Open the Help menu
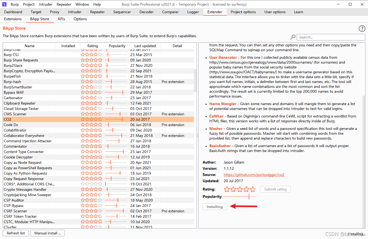The height and width of the screenshot is (239, 368). [97, 4]
